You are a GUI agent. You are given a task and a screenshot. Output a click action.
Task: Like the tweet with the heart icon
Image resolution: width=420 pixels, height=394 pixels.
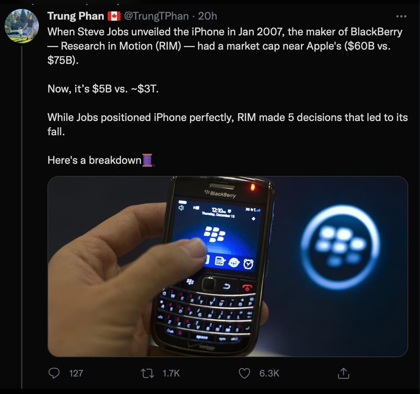[244, 373]
